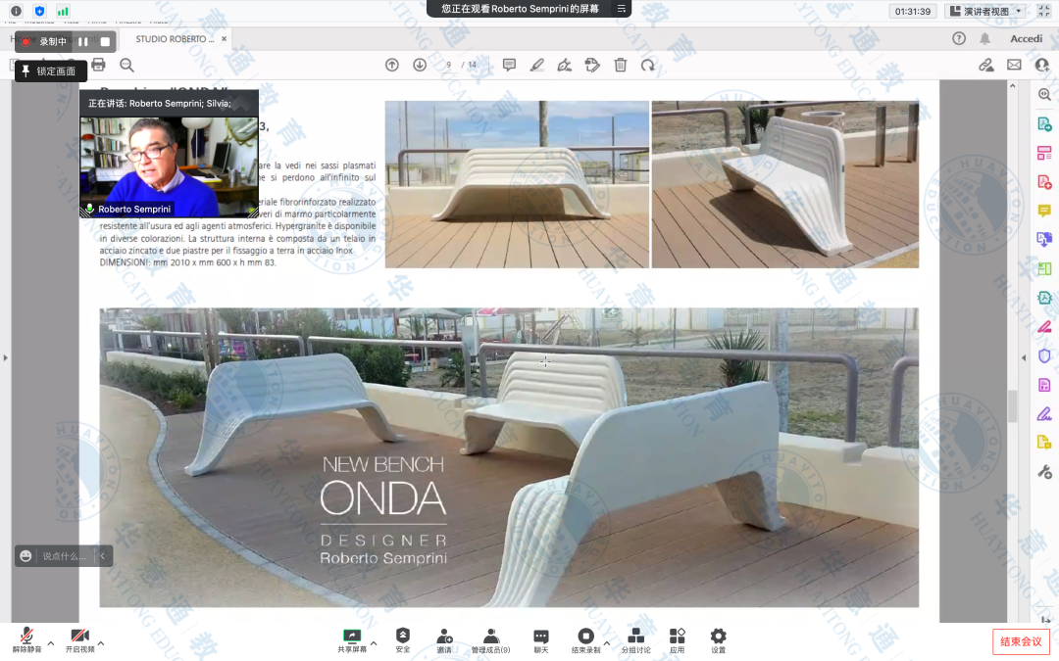Click the 锁定画面 pin button

(51, 71)
